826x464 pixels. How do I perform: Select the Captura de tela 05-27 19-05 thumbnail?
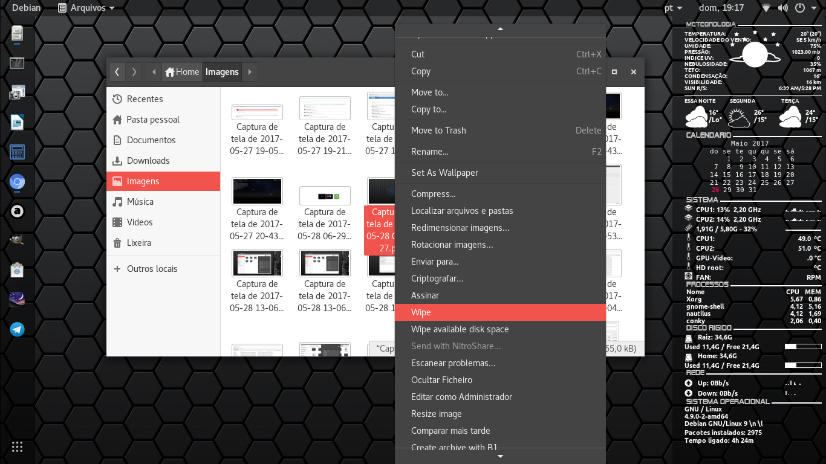click(257, 112)
